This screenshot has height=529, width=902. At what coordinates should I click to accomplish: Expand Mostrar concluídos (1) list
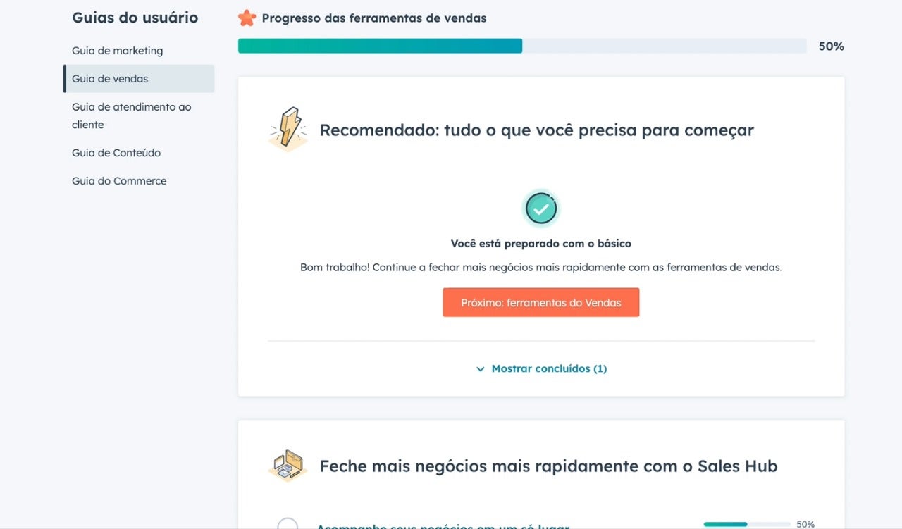tap(548, 368)
